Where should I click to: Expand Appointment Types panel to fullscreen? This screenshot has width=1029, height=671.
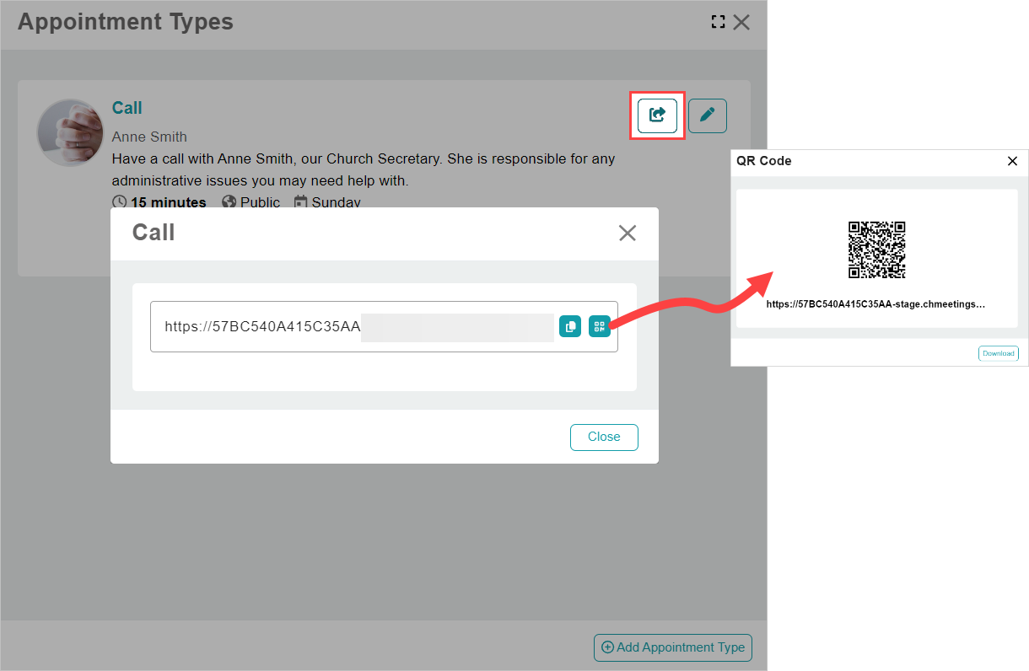click(x=718, y=23)
